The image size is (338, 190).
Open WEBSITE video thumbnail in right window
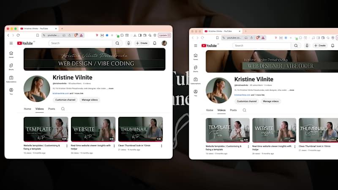click(x=274, y=130)
